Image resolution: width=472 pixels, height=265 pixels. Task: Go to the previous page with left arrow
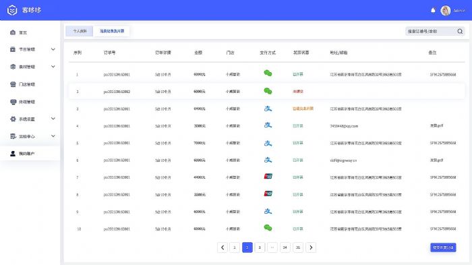[222, 247]
